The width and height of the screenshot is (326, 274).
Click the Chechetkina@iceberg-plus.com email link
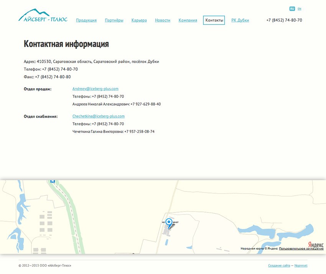coord(98,116)
